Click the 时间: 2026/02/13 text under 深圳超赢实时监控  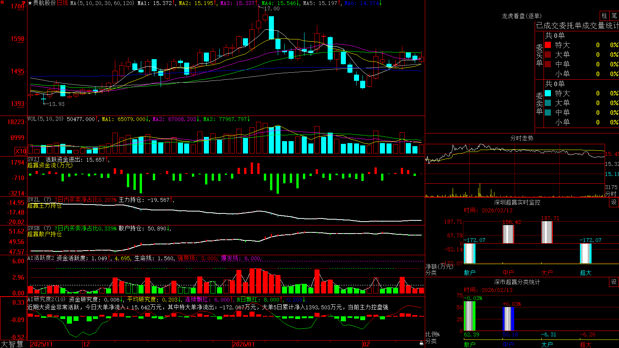[488, 210]
